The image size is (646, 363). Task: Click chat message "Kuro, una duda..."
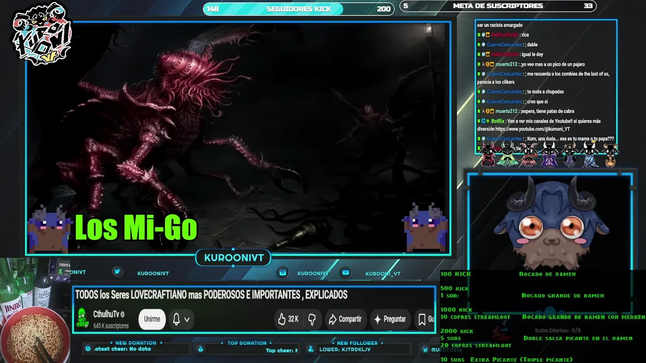[570, 139]
